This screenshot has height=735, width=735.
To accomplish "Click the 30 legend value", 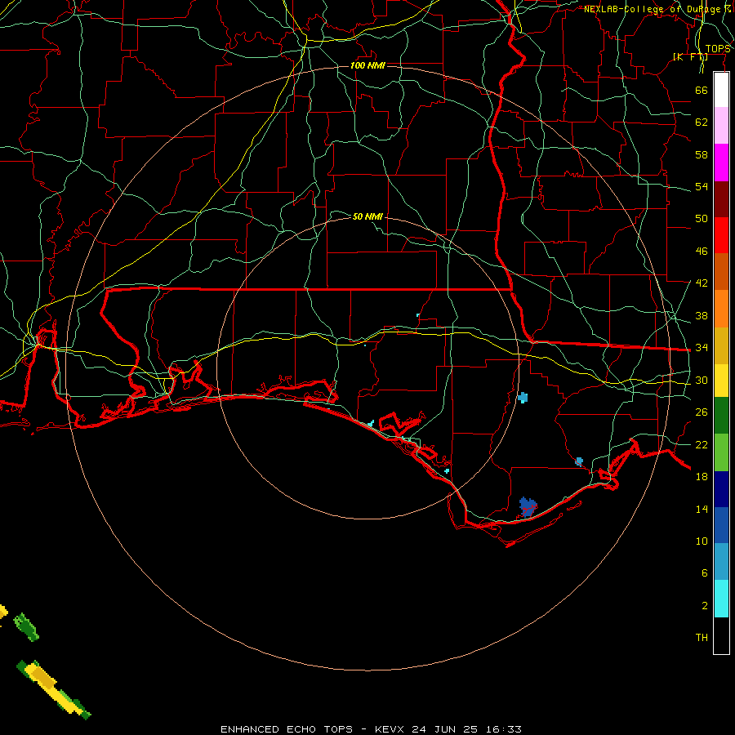I will [702, 380].
